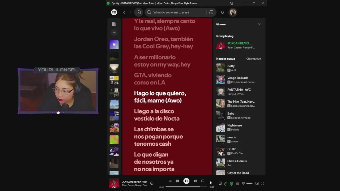Open the Spotify title bar three-dots menu
Screen dimensions: 340x191
[238, 3]
